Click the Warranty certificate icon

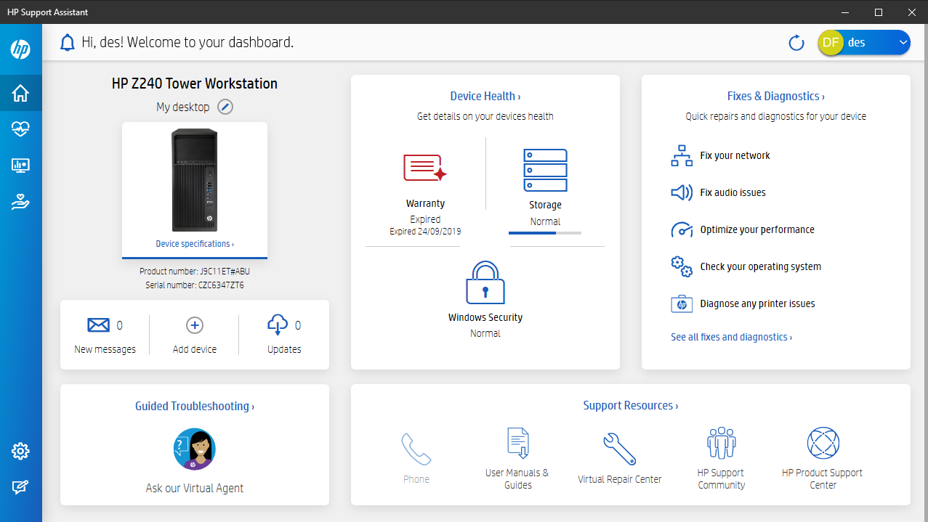pos(425,168)
